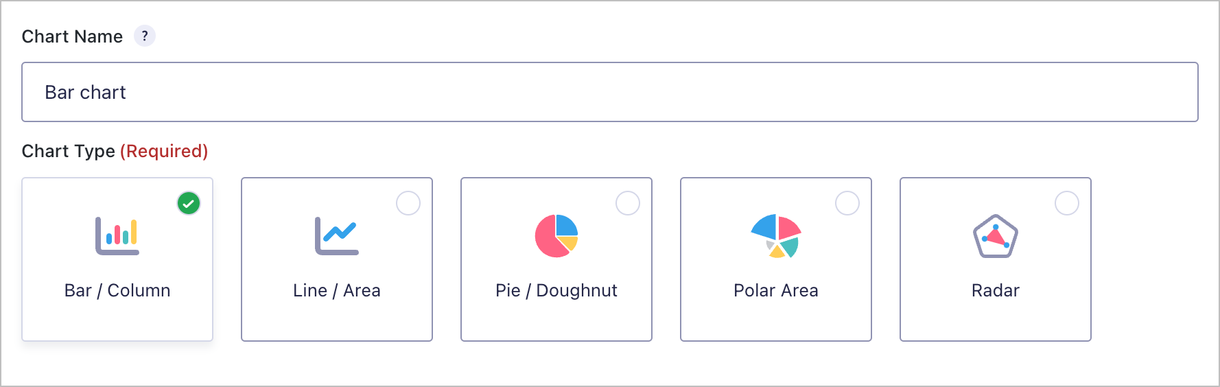Click the bar chart icon
Image resolution: width=1220 pixels, height=387 pixels.
point(117,235)
